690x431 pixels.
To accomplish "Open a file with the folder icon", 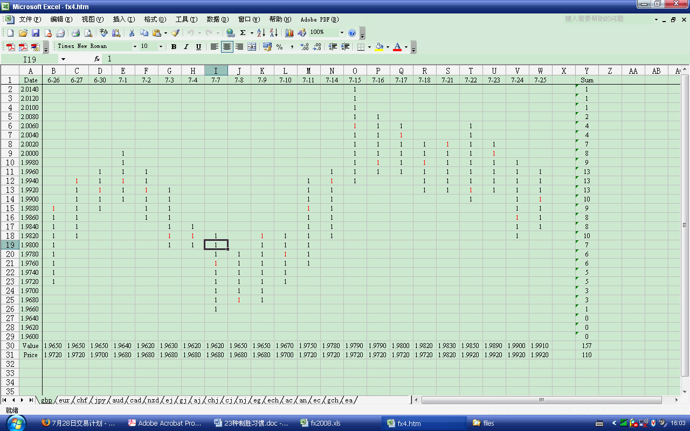I will [23, 33].
